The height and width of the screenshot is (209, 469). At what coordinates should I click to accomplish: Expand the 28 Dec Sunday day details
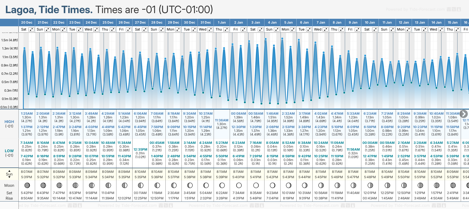coord(162,29)
